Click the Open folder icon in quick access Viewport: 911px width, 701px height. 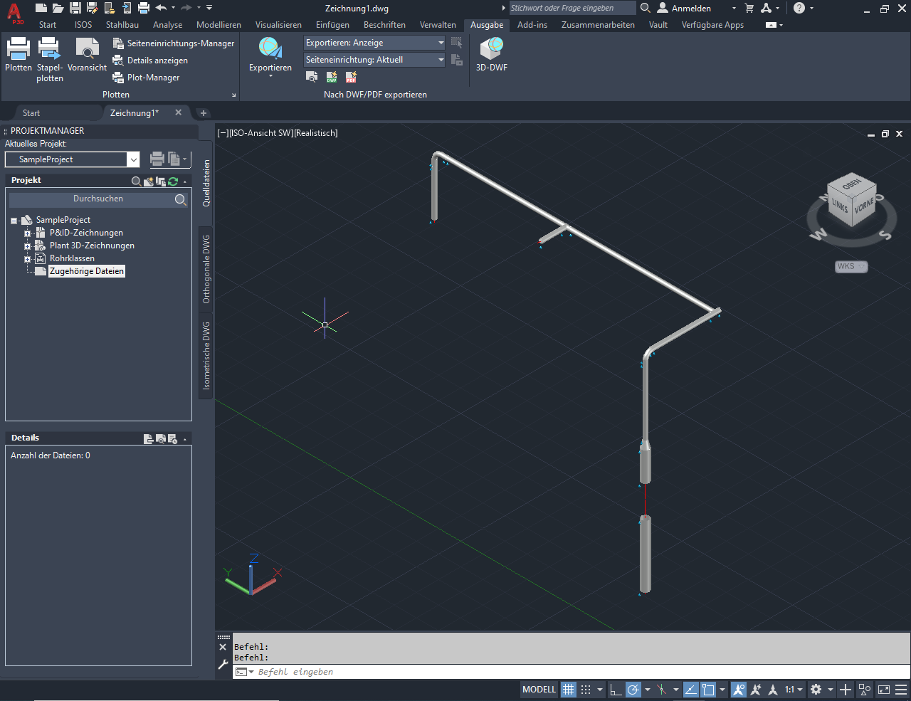click(58, 8)
